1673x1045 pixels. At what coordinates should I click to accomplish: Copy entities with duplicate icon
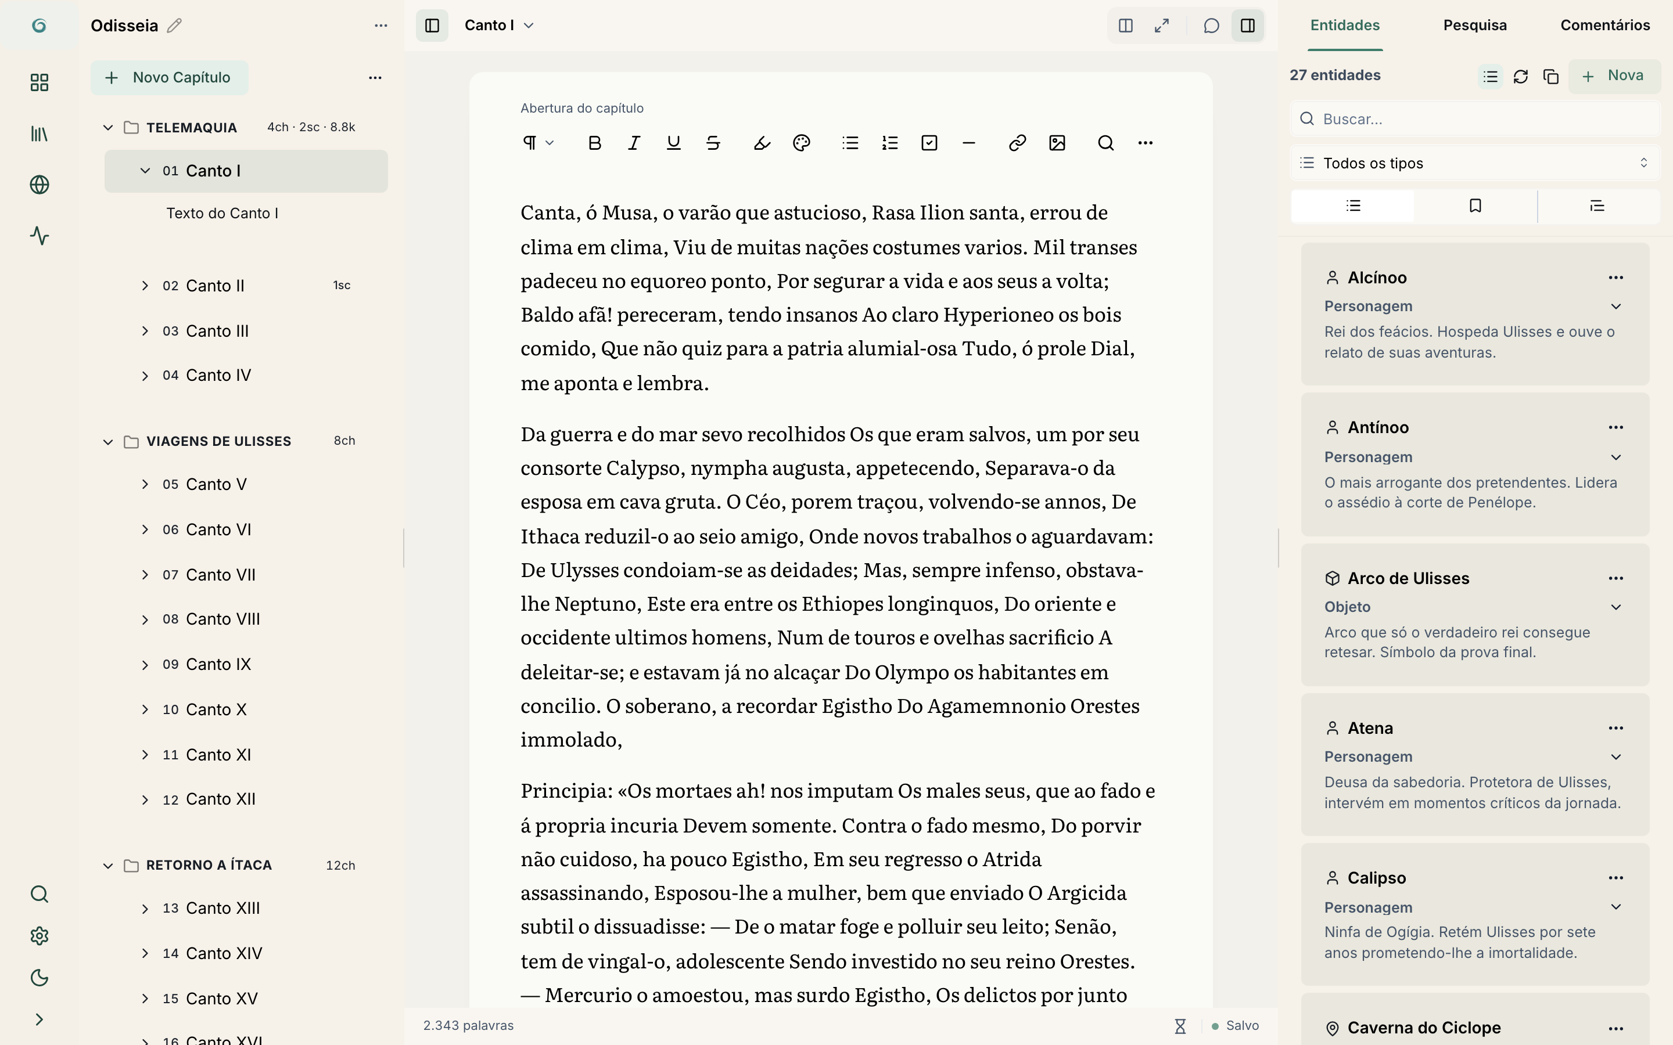pyautogui.click(x=1550, y=76)
